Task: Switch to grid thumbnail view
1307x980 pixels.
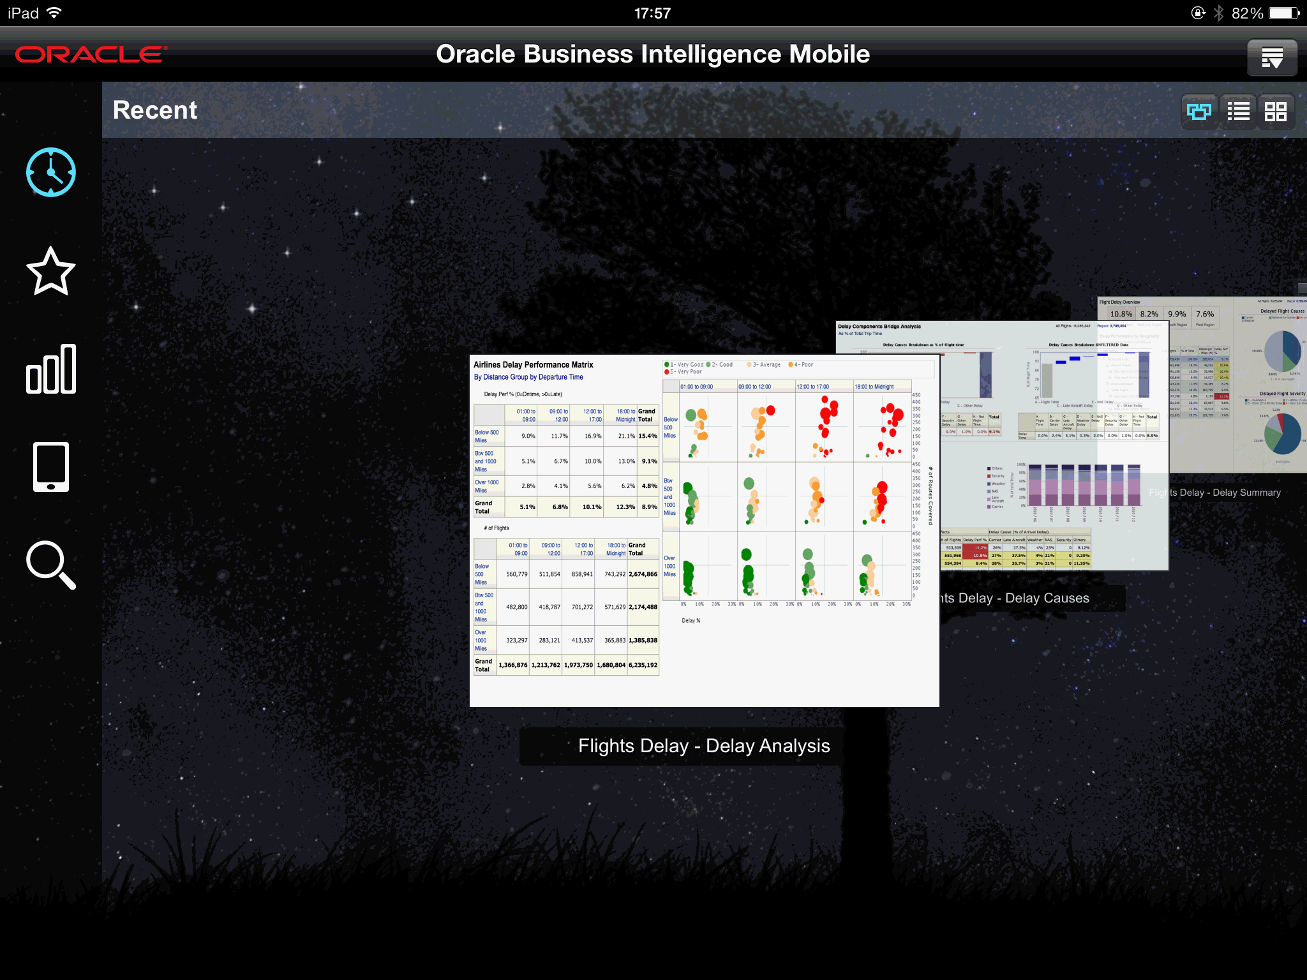Action: [1276, 112]
